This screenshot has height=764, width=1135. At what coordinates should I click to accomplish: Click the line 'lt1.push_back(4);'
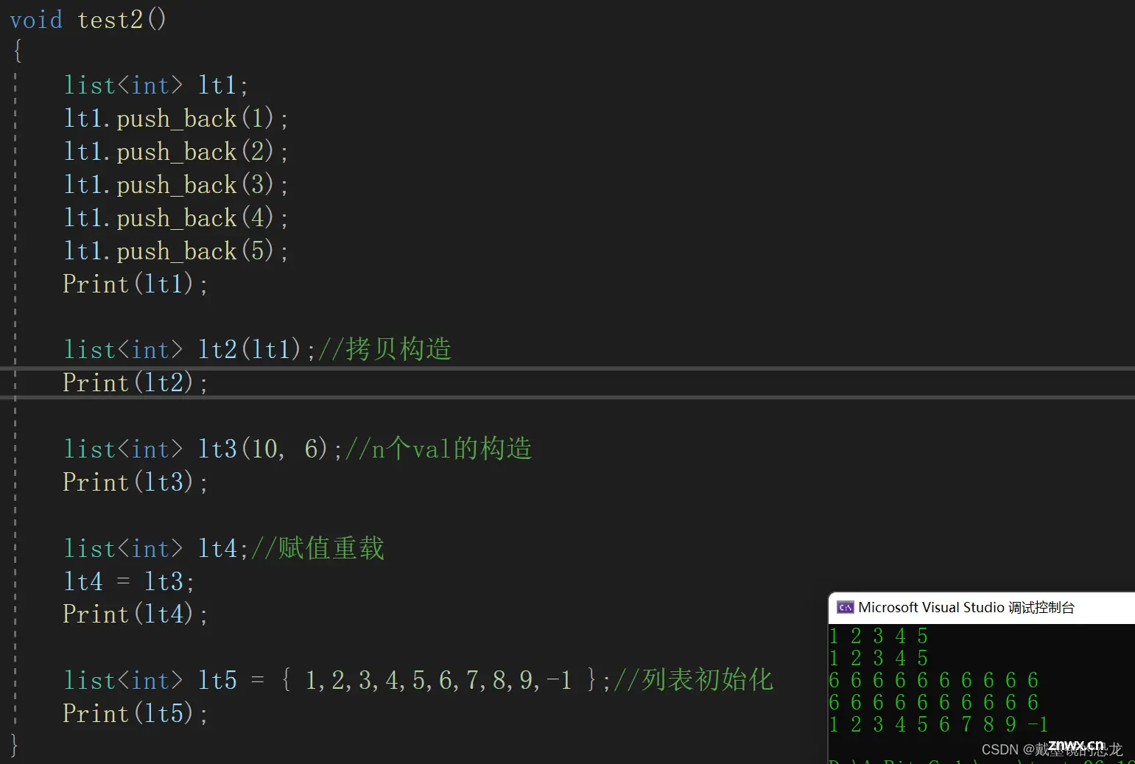point(175,218)
